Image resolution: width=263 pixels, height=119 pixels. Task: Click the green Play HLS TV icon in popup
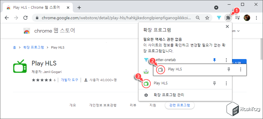coord(146,83)
